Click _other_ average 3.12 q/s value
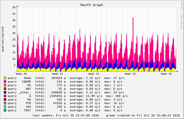184x119 pixels. pos(93,92)
